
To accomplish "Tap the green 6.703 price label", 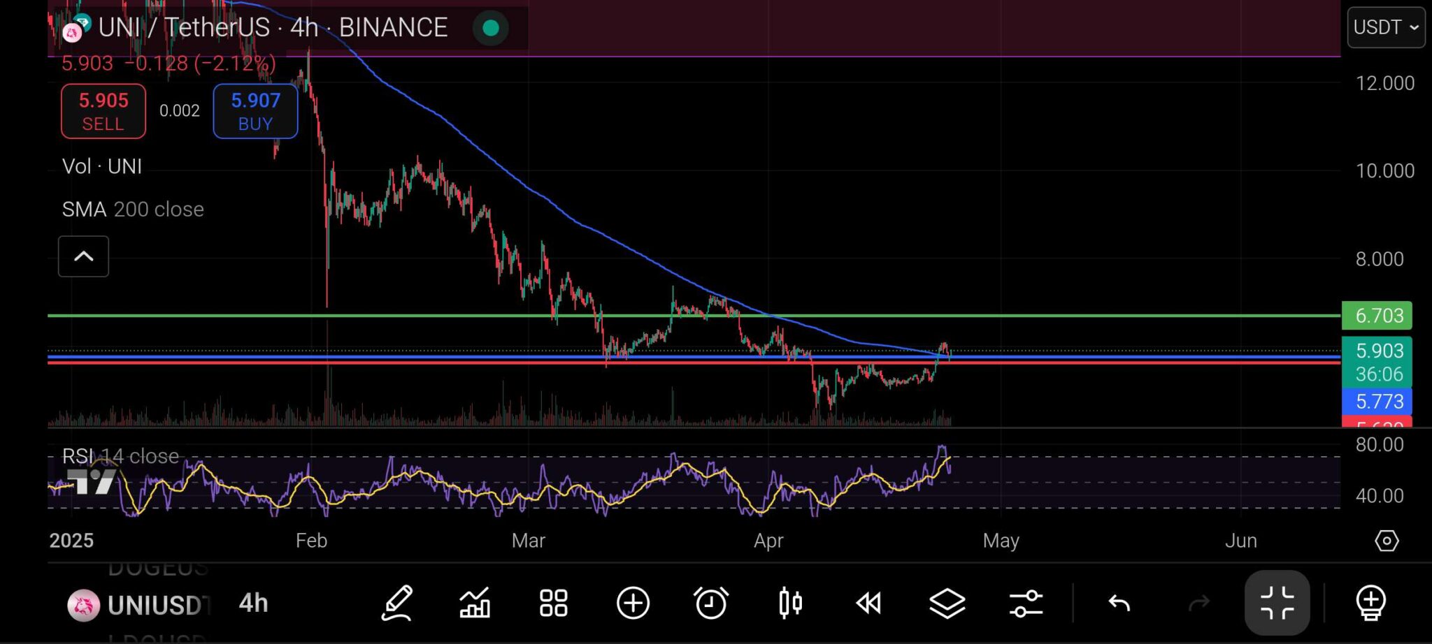I will coord(1377,316).
